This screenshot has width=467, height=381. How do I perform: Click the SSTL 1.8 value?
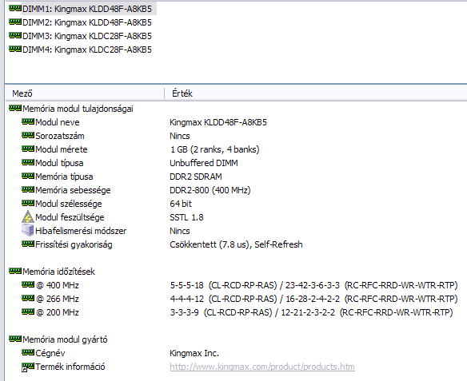(x=186, y=217)
